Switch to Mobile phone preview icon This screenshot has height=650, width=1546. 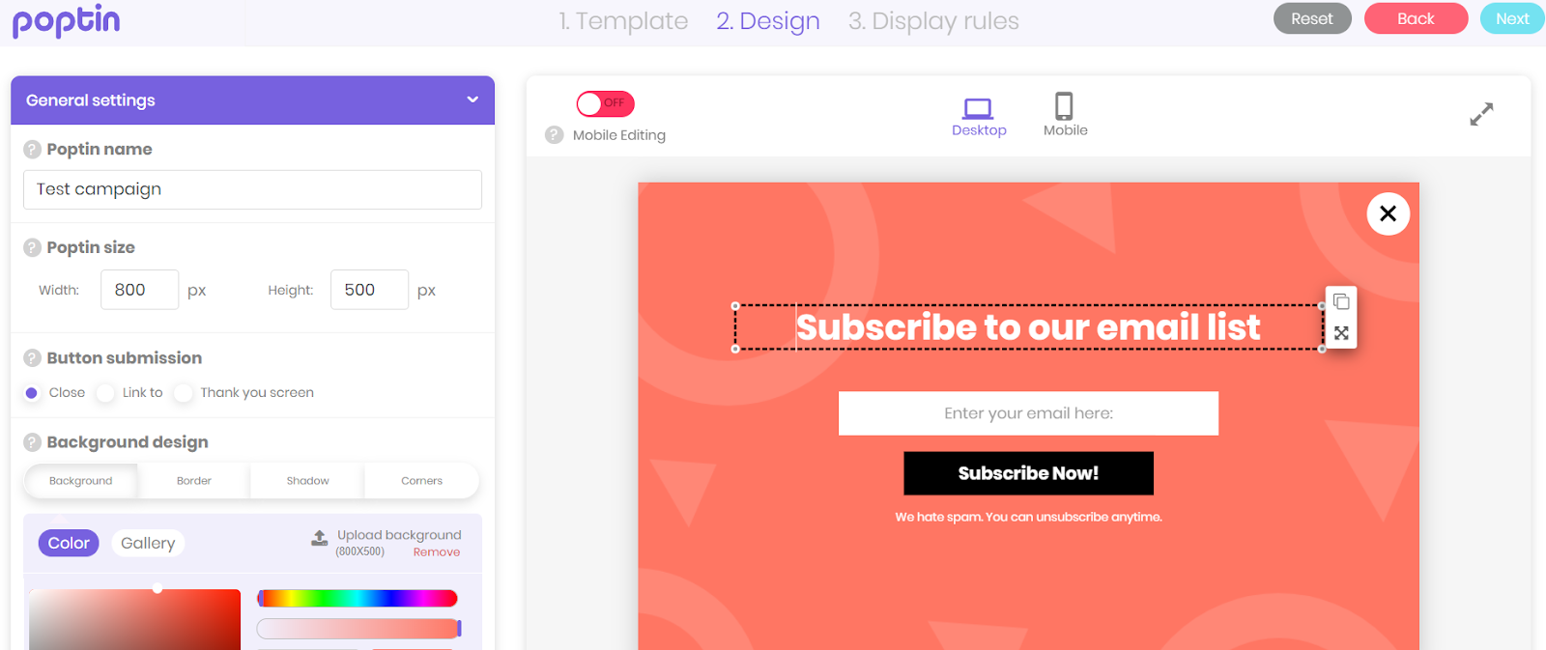point(1064,105)
